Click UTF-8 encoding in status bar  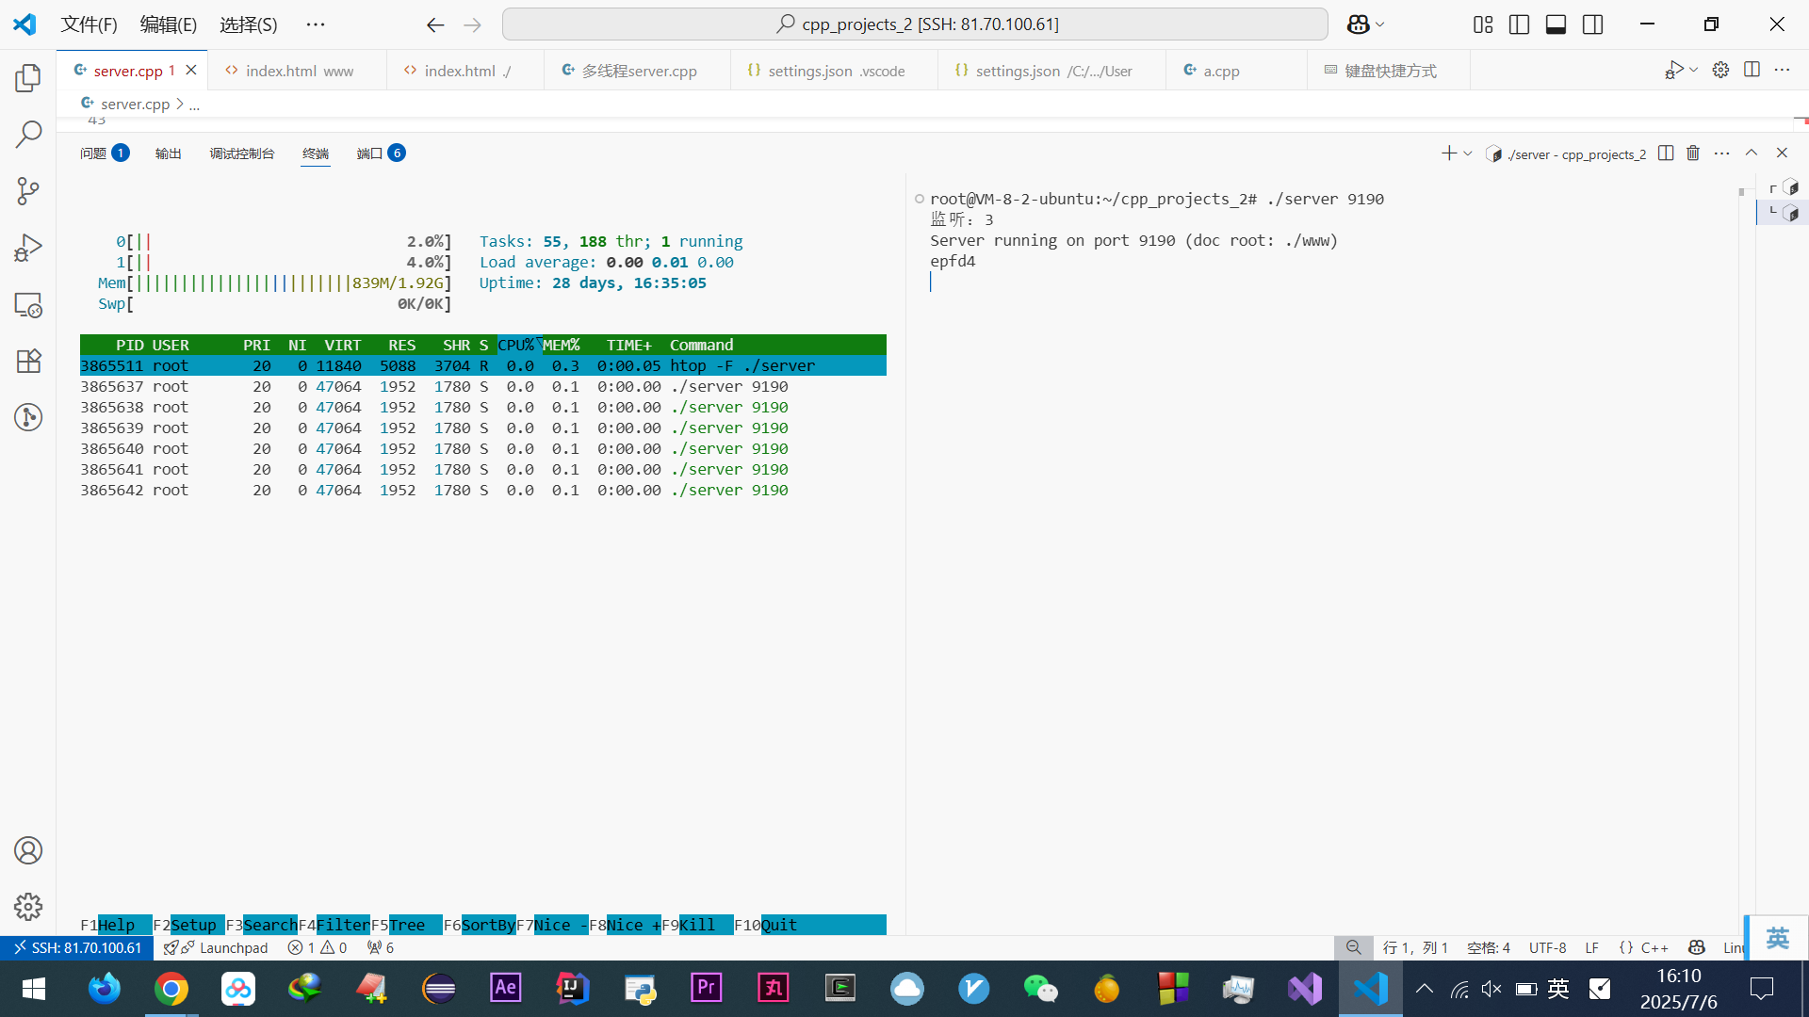(1547, 947)
